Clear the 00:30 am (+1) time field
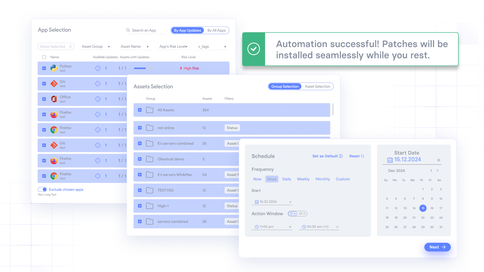The height and width of the screenshot is (272, 484). 337,227
